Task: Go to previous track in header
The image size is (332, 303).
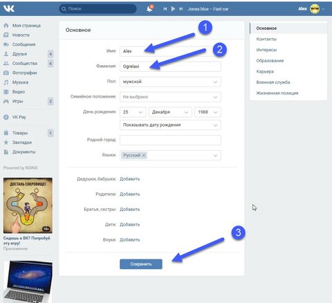Action: click(165, 9)
